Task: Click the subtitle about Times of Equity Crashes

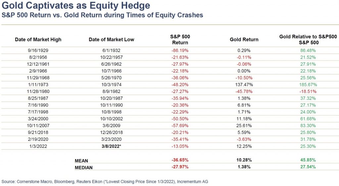Action: click(x=102, y=15)
